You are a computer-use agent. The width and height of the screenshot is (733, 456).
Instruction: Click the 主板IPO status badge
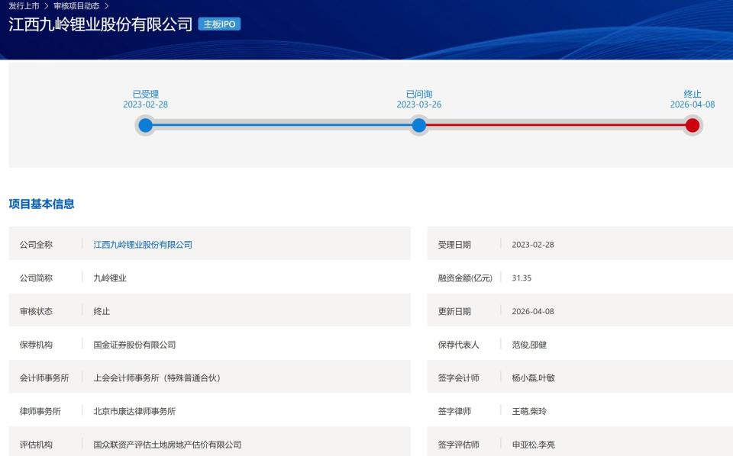pos(220,24)
